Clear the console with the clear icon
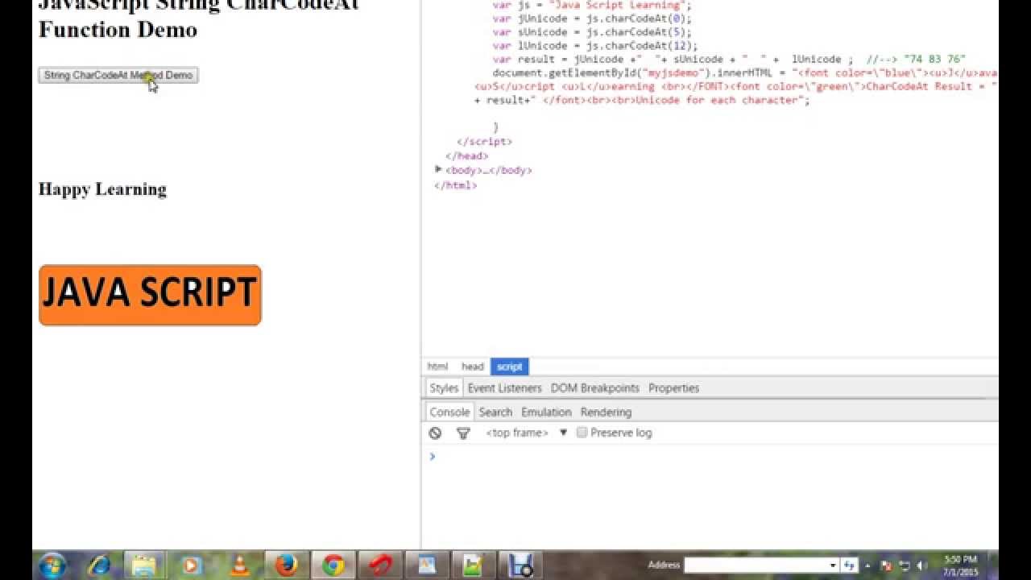The image size is (1031, 580). pos(435,433)
